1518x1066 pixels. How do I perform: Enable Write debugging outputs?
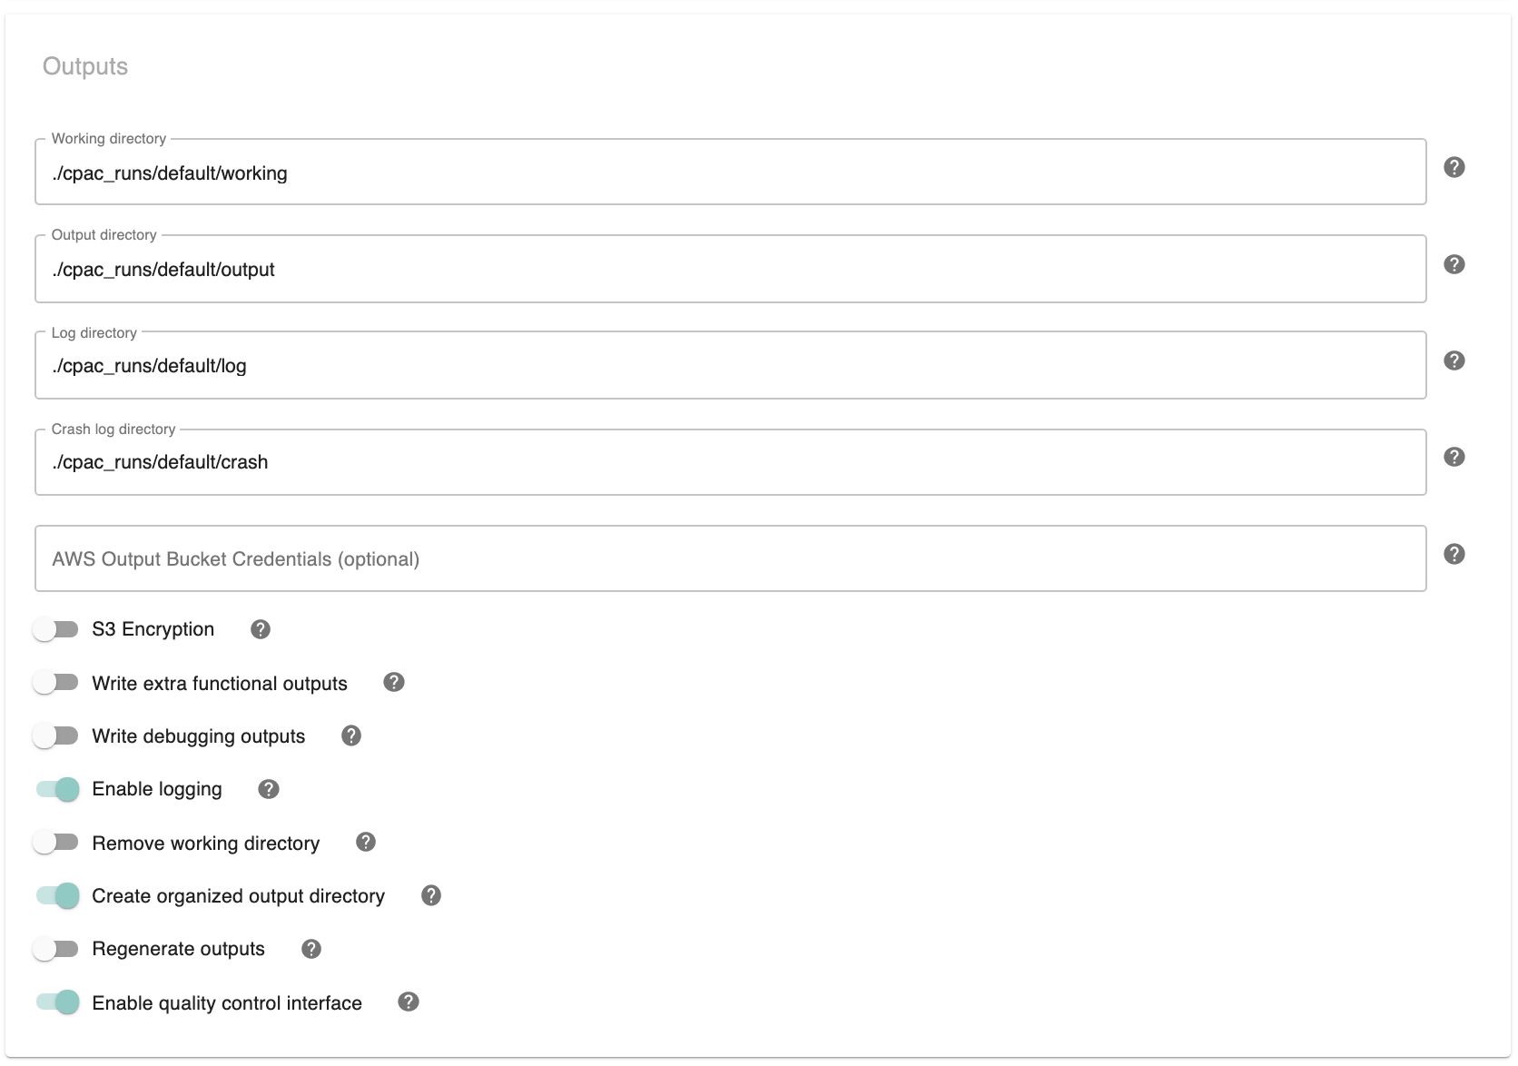point(56,735)
